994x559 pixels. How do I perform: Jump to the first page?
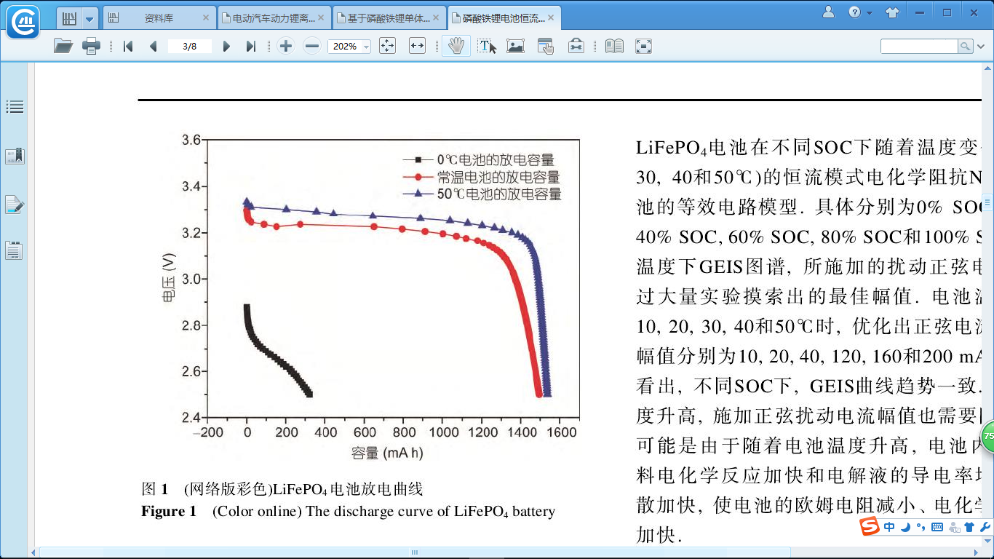(x=128, y=47)
